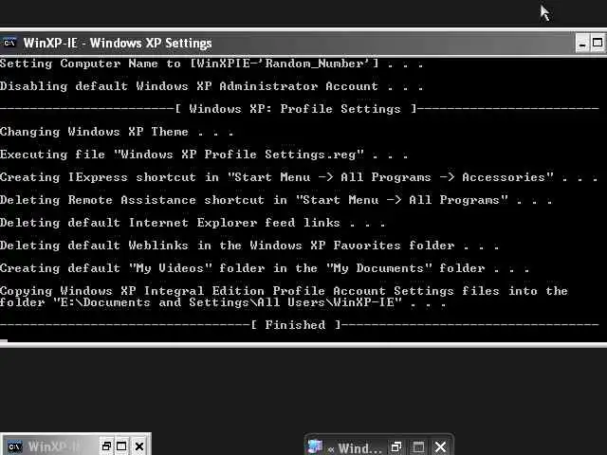Click the '[ Finished ]' console line
This screenshot has height=455, width=607.
click(x=295, y=325)
